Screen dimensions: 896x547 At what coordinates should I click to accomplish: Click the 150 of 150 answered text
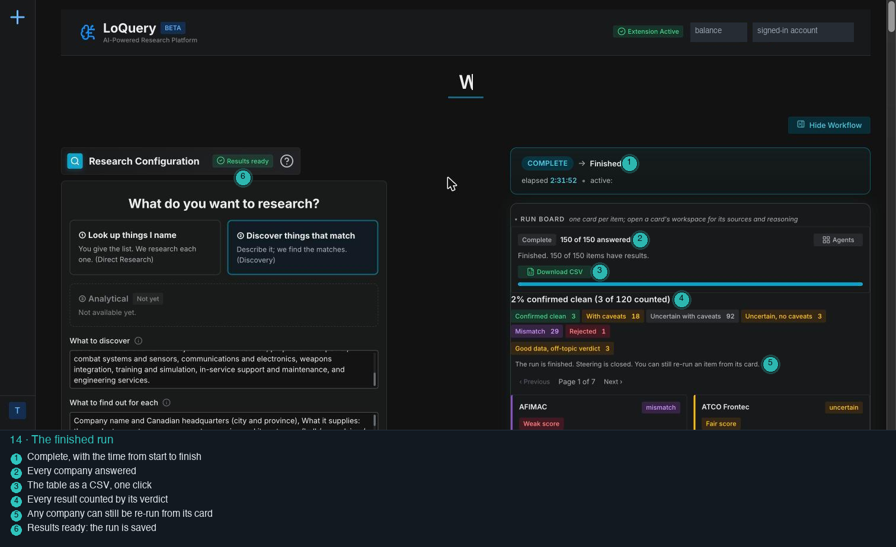[595, 240]
